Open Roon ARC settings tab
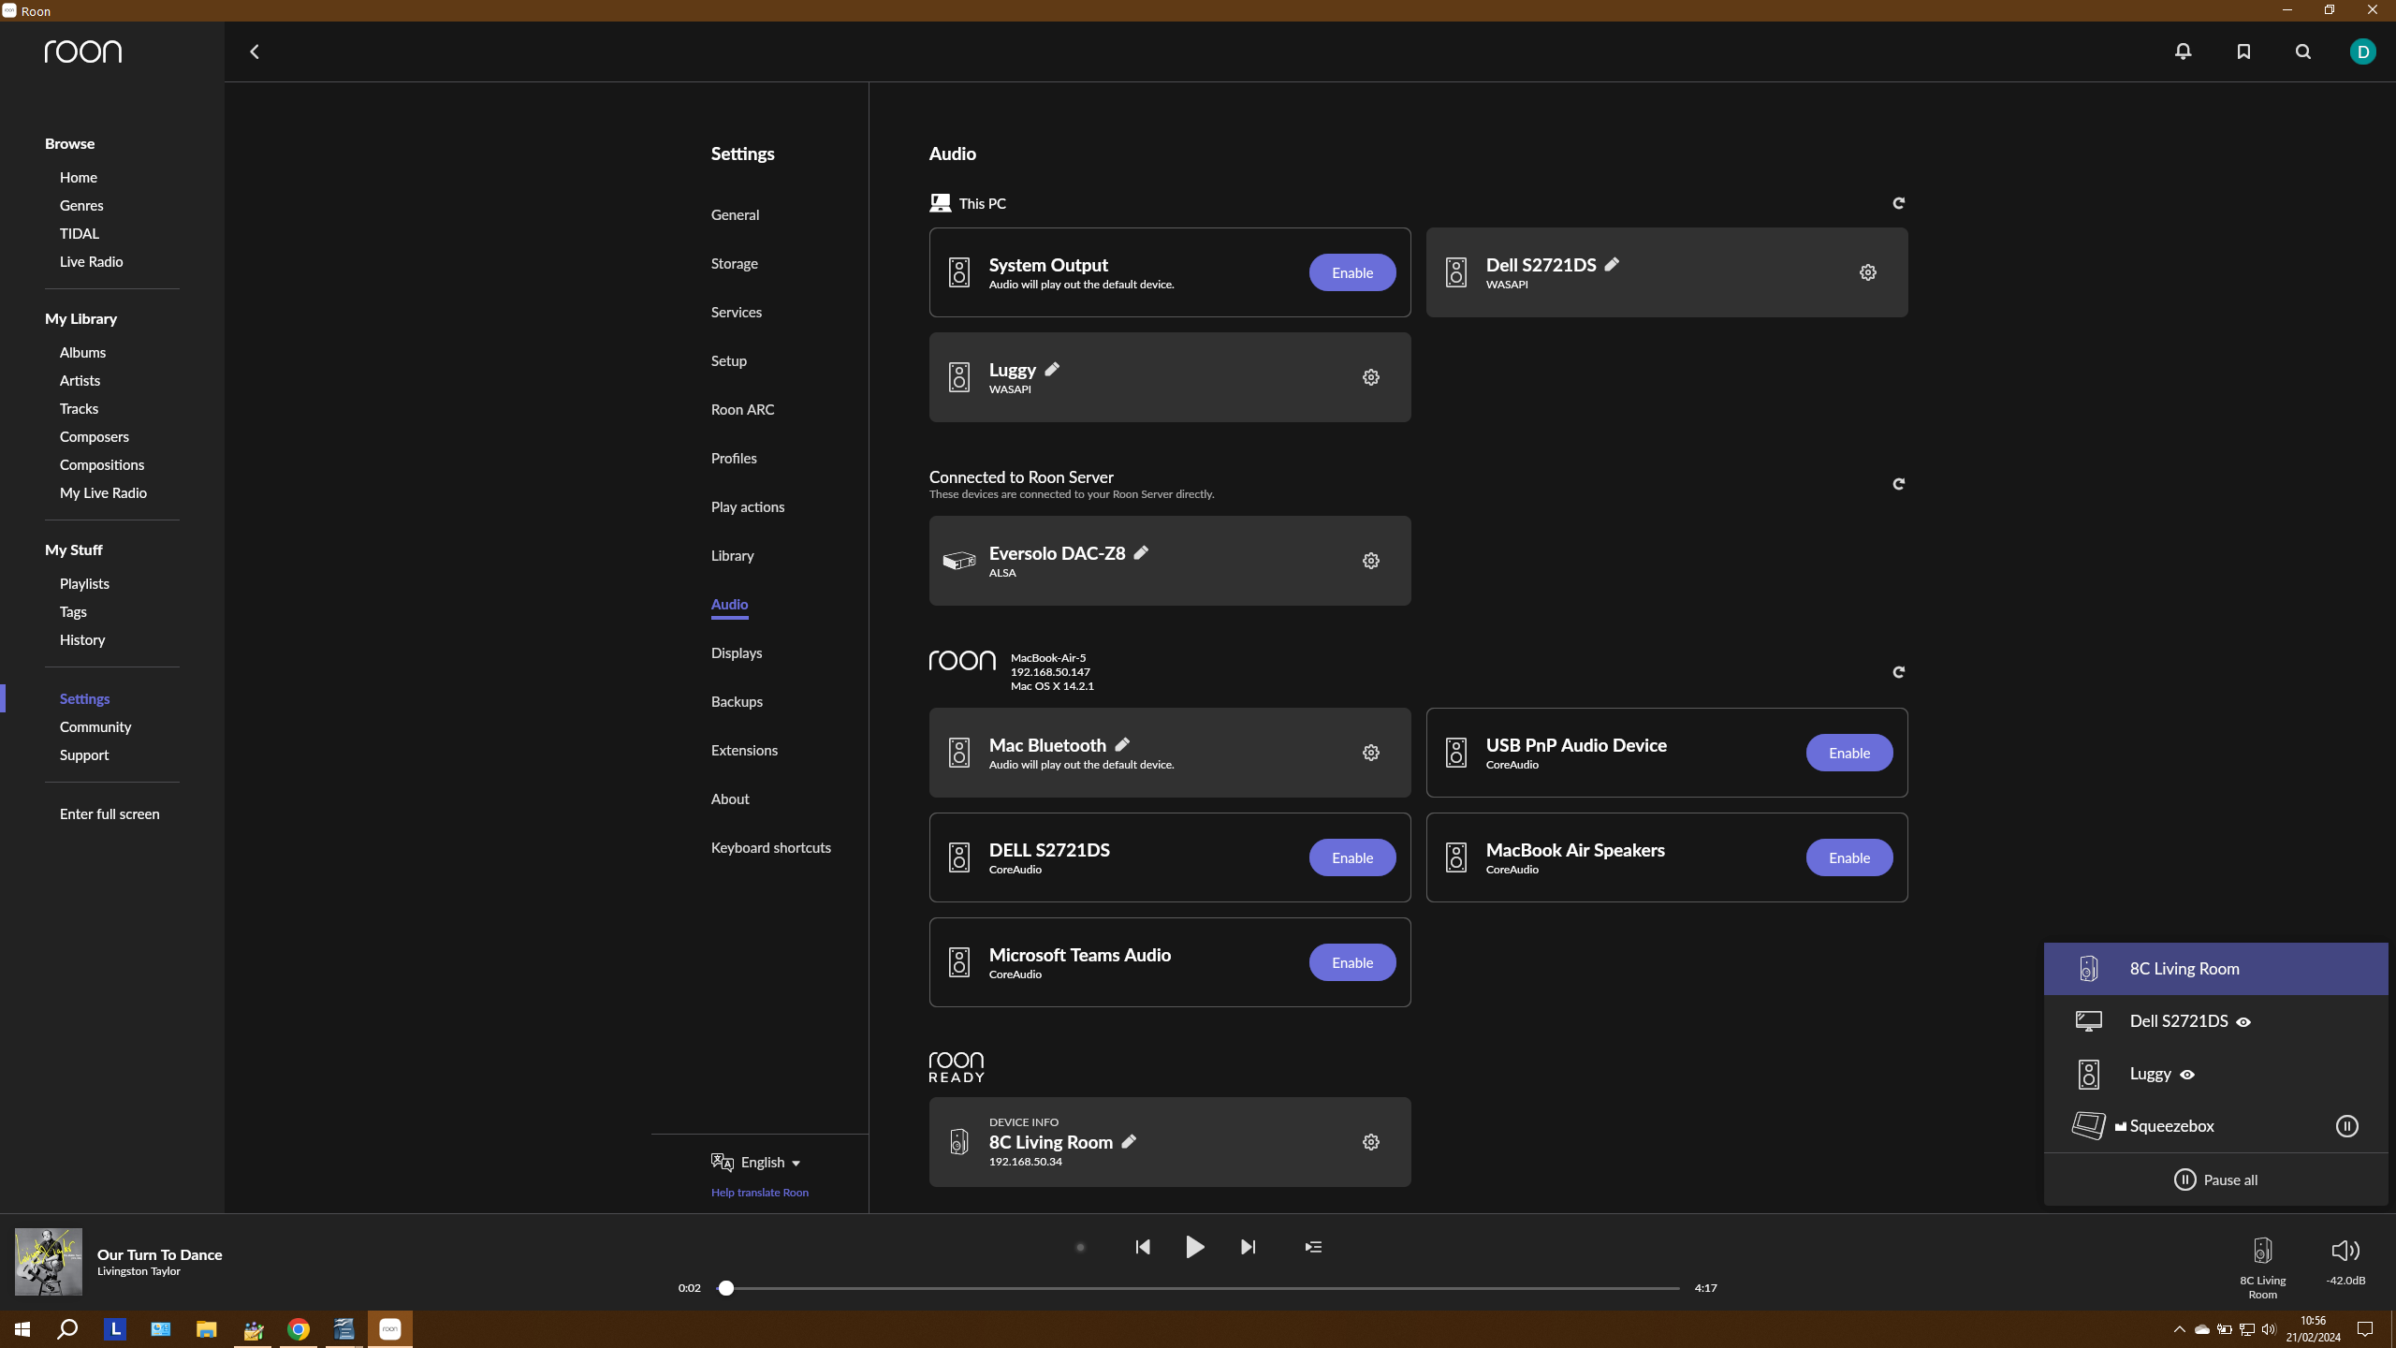This screenshot has height=1348, width=2396. click(742, 409)
